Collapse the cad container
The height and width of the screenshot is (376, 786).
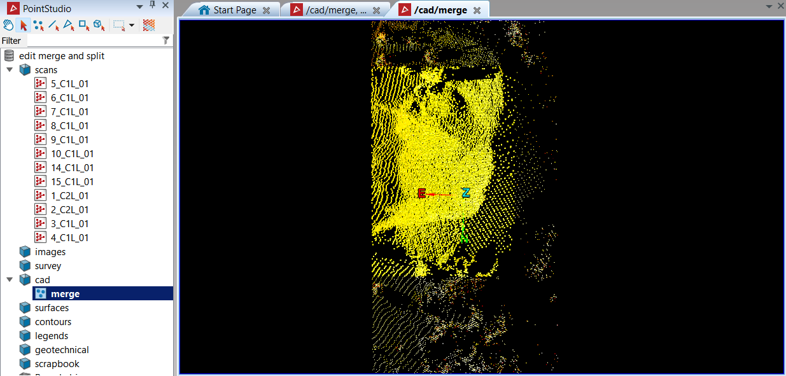(x=10, y=279)
